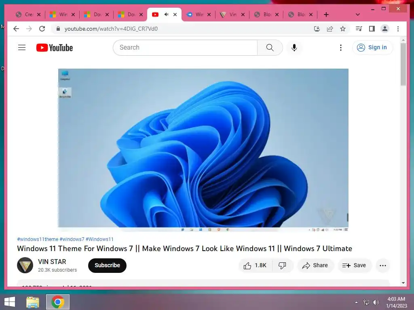Screen dimensions: 414x310
Task: Reload the YouTube page
Action: pos(42,29)
